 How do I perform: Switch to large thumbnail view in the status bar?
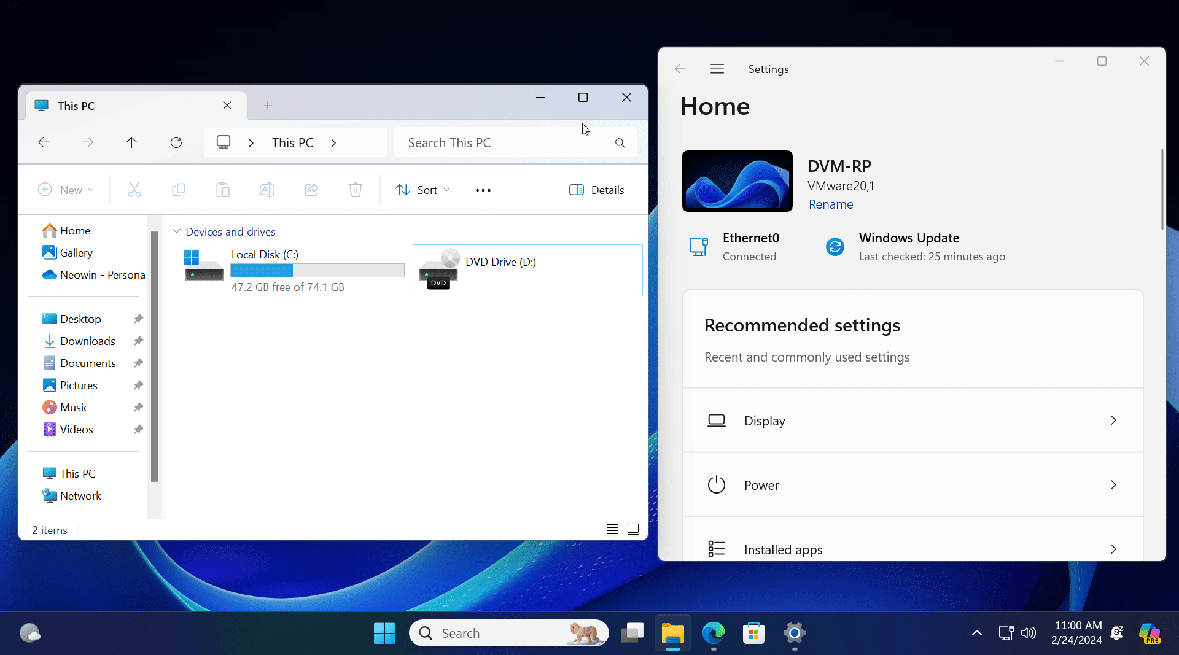click(x=633, y=529)
